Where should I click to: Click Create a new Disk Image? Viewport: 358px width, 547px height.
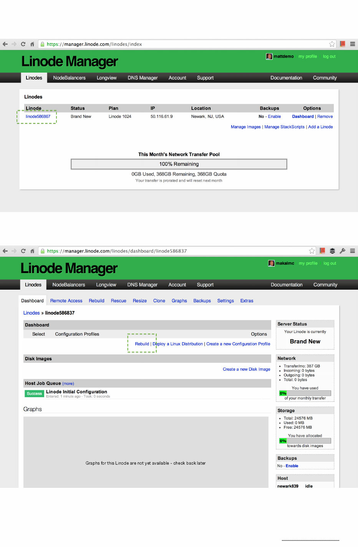click(x=247, y=370)
